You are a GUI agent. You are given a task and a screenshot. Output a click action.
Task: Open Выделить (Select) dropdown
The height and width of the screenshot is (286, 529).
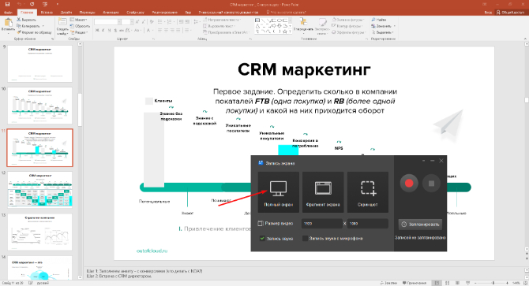[x=383, y=32]
